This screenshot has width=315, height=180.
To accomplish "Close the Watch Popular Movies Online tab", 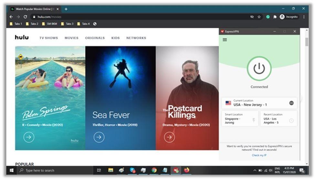I will (58, 9).
